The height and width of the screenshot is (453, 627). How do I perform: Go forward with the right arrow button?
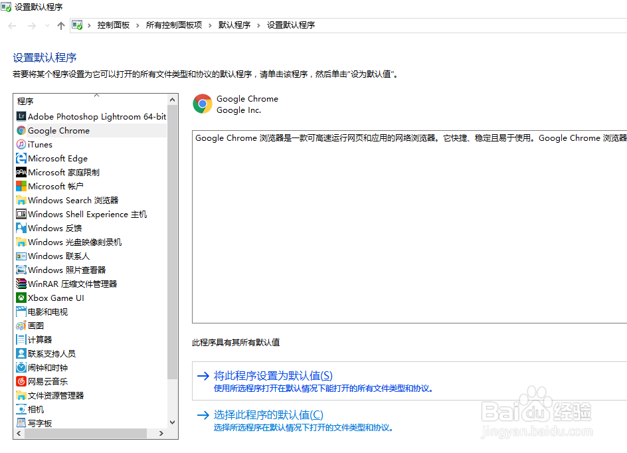tap(32, 26)
